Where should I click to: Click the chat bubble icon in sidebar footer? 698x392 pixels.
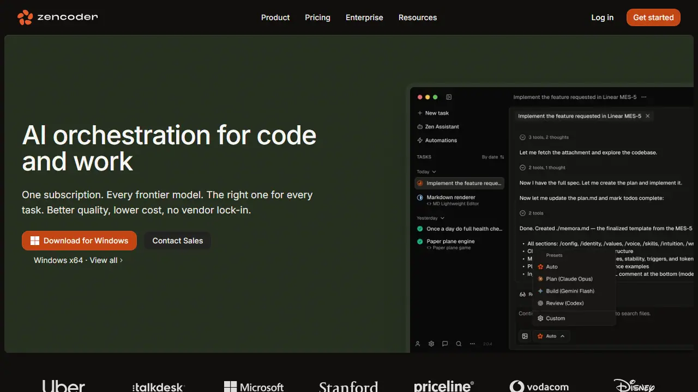coord(445,344)
